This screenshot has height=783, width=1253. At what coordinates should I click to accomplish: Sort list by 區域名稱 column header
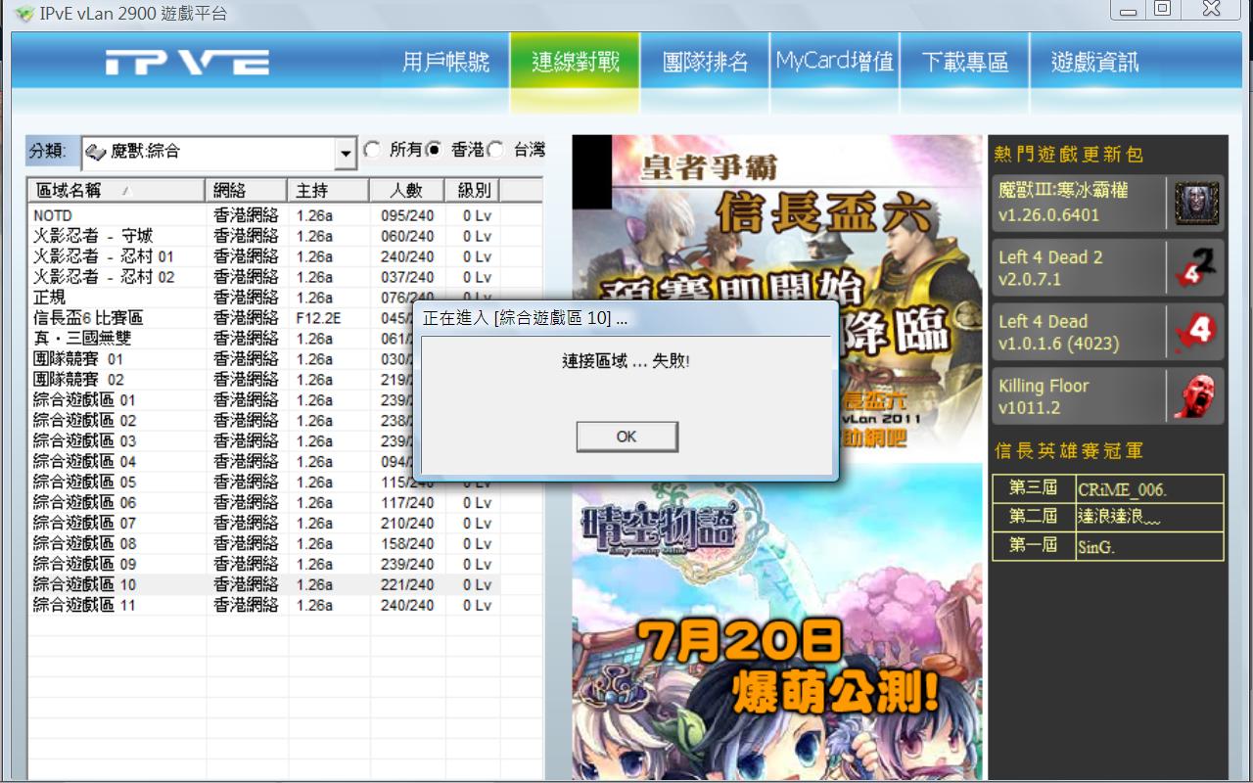click(x=116, y=190)
